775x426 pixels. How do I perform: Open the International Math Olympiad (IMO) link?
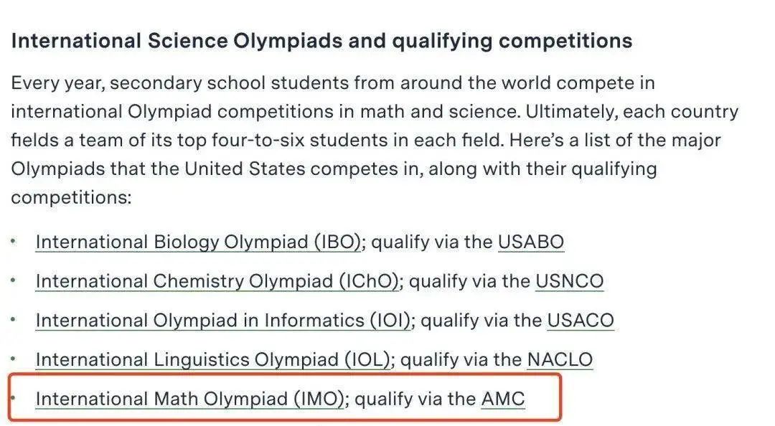pyautogui.click(x=189, y=398)
